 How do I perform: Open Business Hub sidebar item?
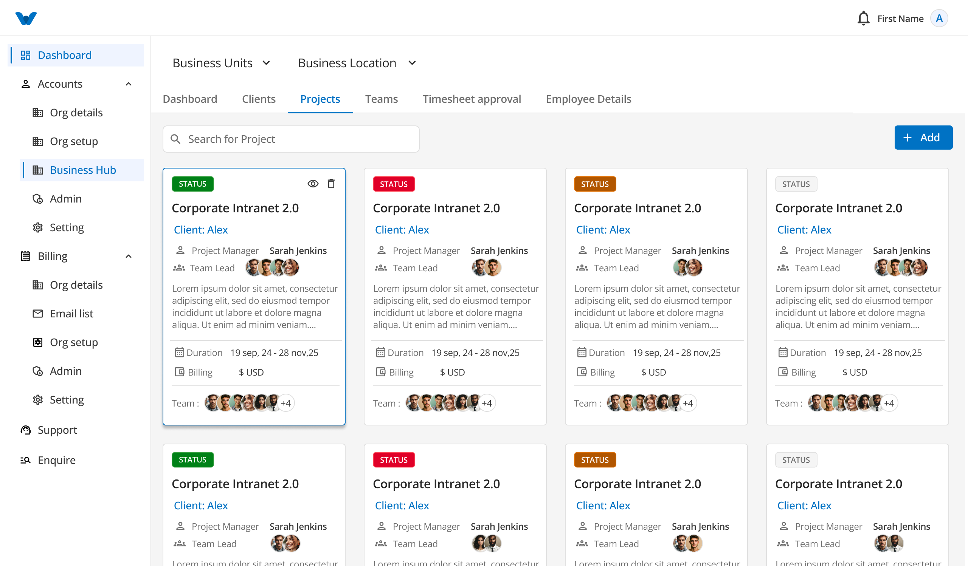(81, 170)
